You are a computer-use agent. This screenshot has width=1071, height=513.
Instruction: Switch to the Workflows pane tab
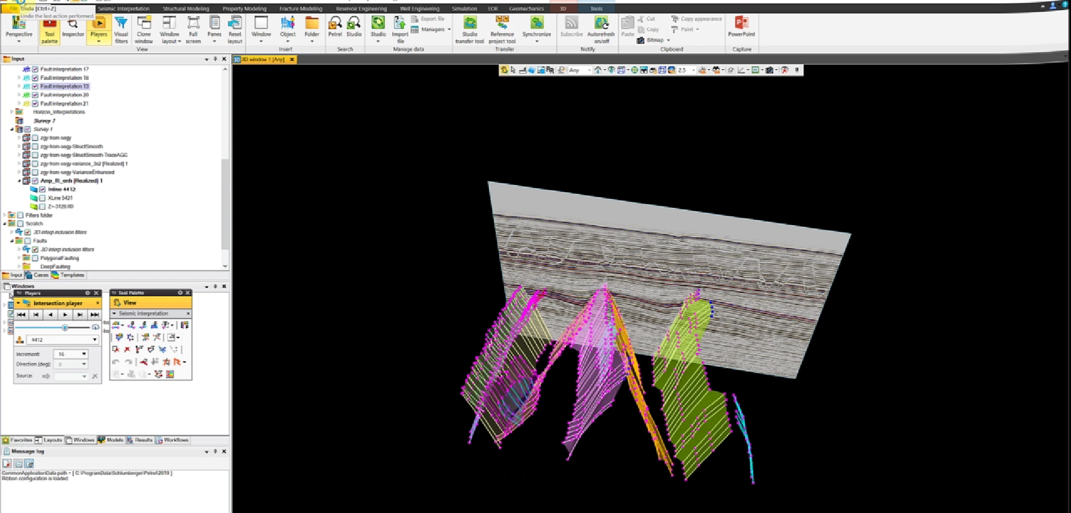point(172,440)
